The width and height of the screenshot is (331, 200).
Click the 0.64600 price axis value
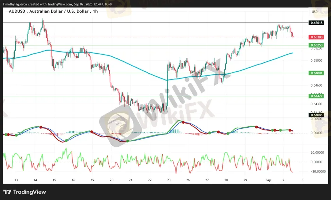coord(316,85)
